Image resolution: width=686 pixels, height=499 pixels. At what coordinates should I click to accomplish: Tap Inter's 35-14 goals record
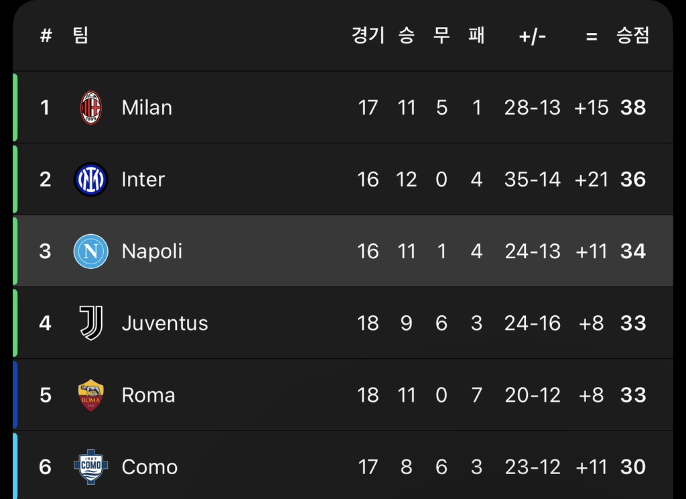point(533,180)
